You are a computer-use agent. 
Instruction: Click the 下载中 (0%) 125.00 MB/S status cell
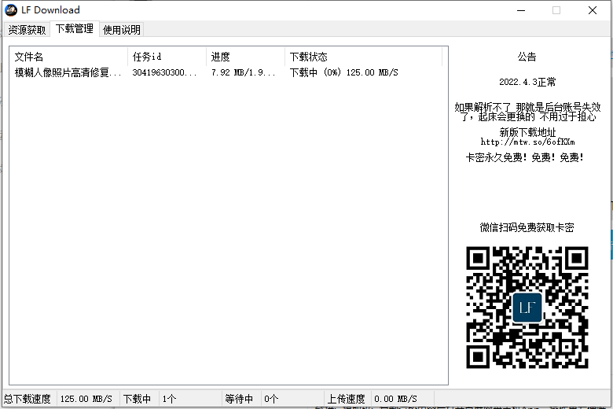(x=344, y=72)
